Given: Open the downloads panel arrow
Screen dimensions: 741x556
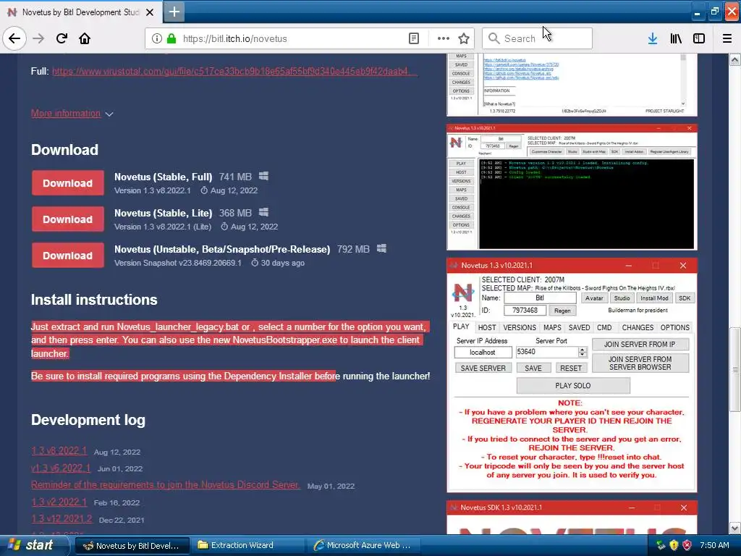Looking at the screenshot, I should coord(653,39).
